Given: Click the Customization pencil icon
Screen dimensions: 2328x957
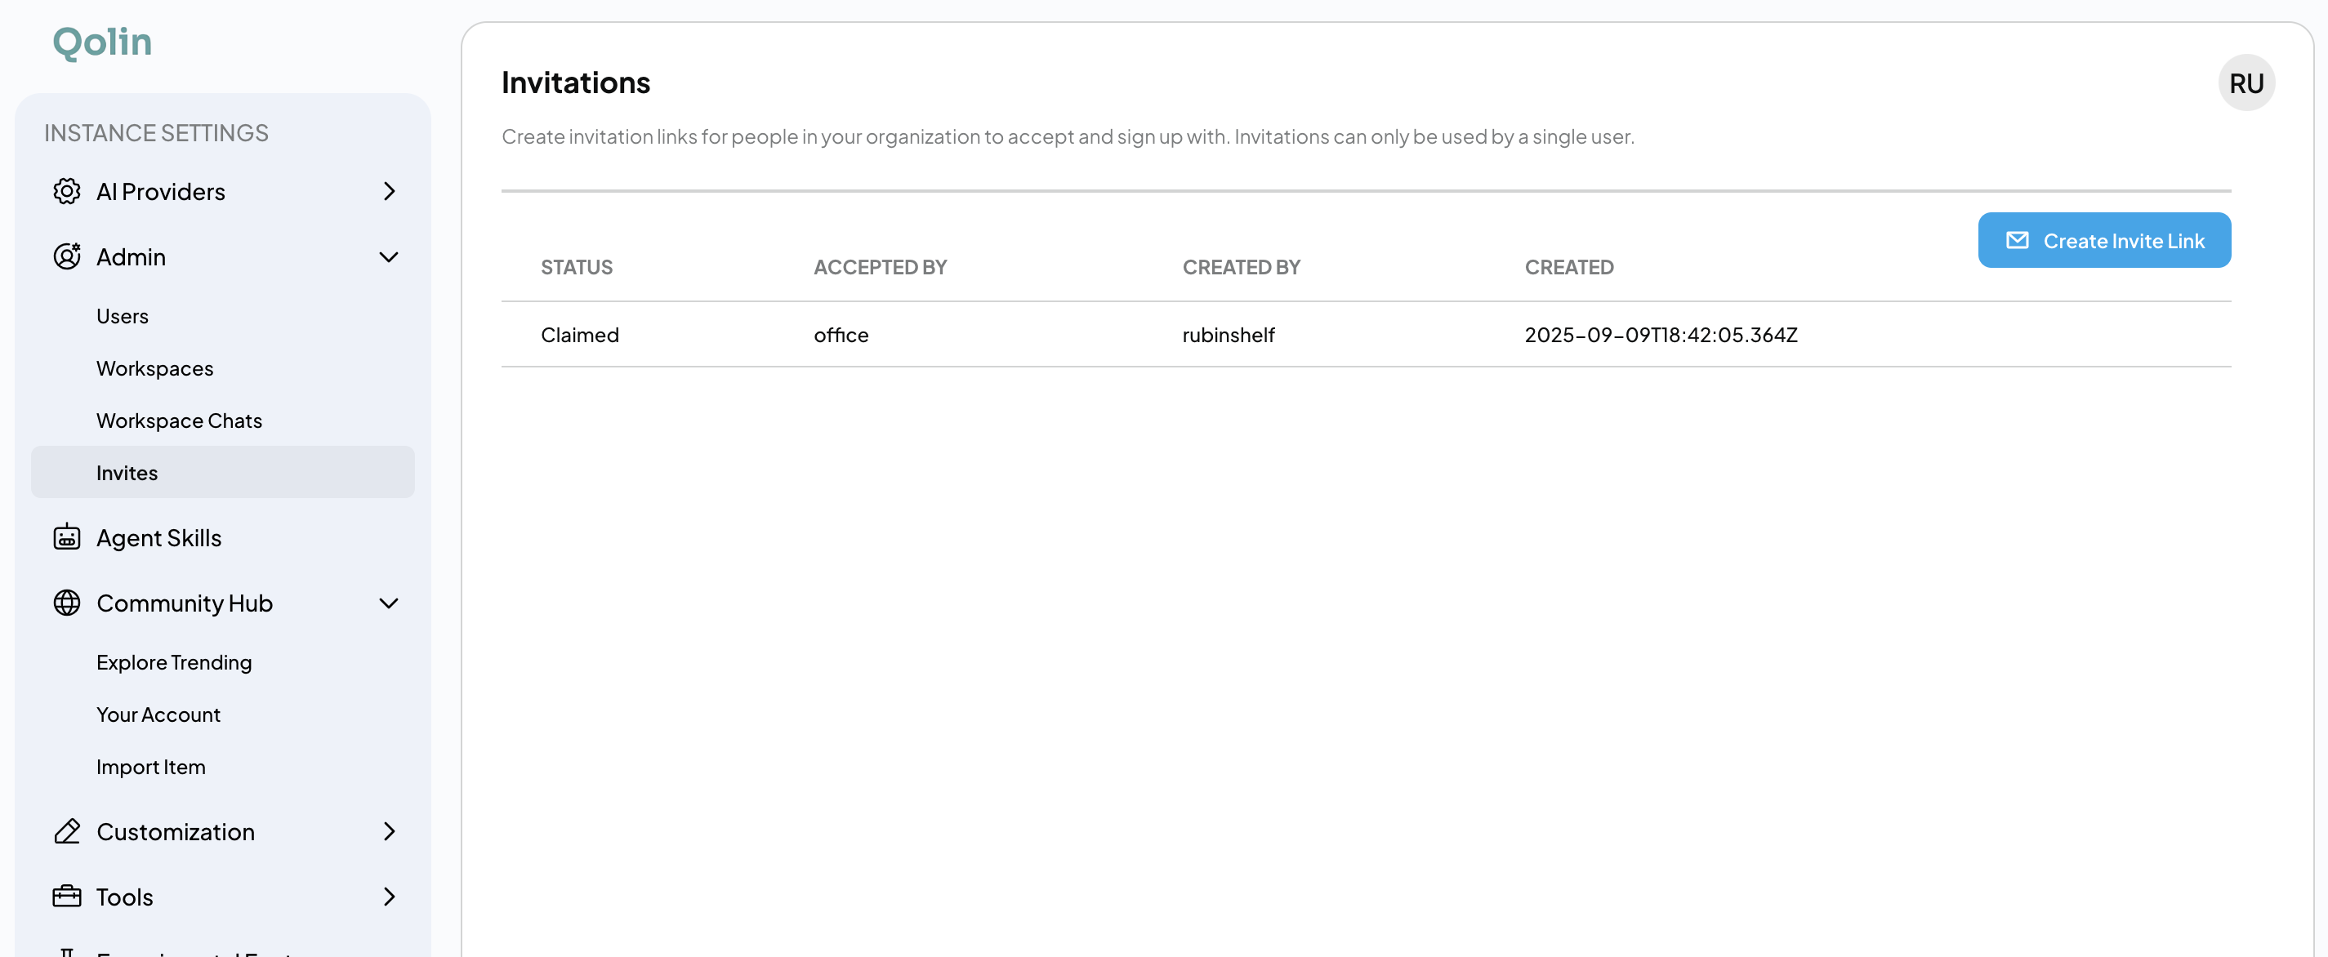Looking at the screenshot, I should click(x=66, y=831).
